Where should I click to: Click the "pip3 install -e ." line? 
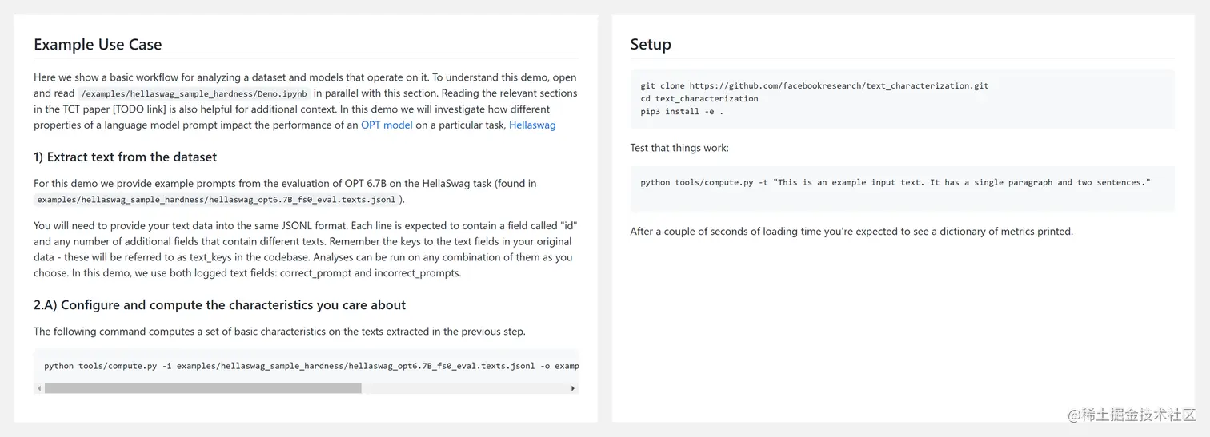(x=683, y=111)
